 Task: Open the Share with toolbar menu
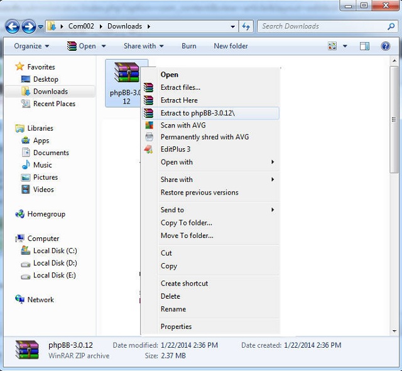coord(144,46)
